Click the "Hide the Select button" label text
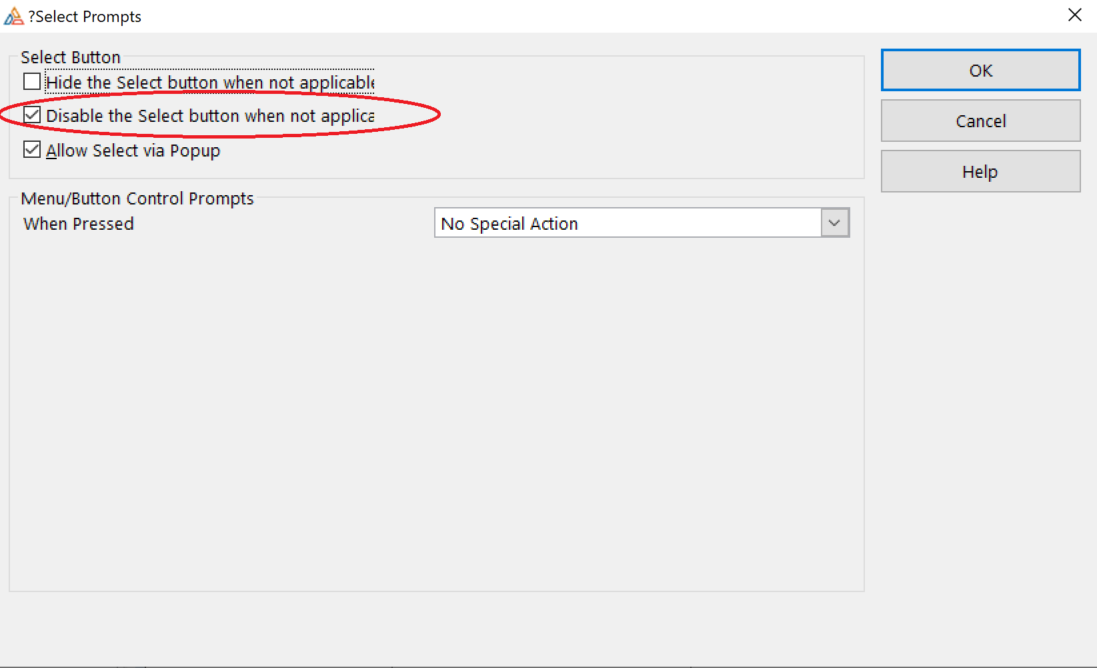1097x668 pixels. coord(209,83)
